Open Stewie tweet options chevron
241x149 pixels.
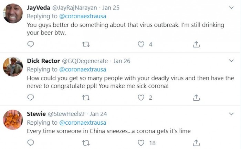(x=231, y=114)
